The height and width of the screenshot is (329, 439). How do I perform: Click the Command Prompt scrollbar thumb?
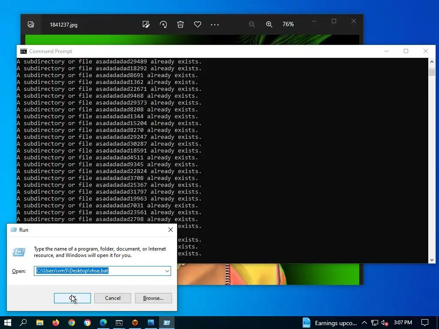click(x=432, y=72)
